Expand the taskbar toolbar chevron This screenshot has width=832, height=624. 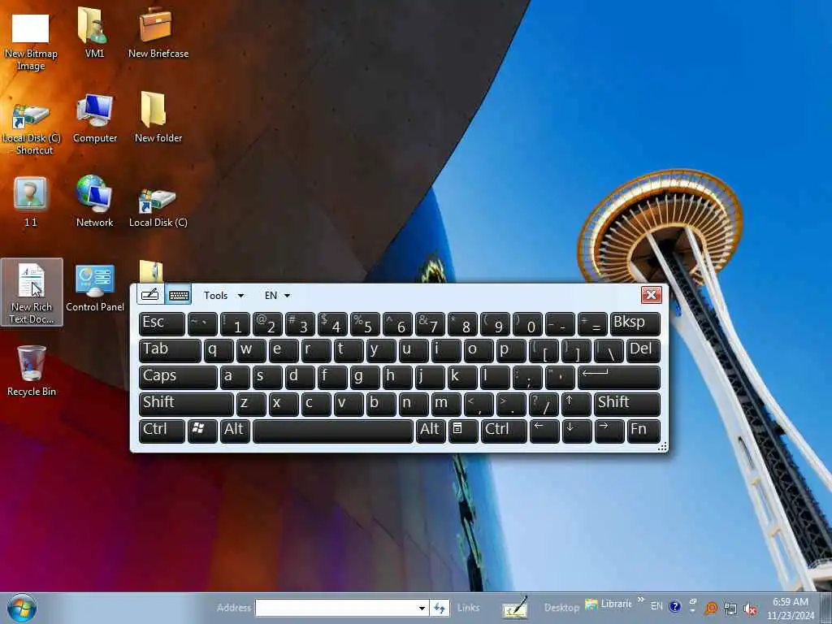pyautogui.click(x=641, y=600)
